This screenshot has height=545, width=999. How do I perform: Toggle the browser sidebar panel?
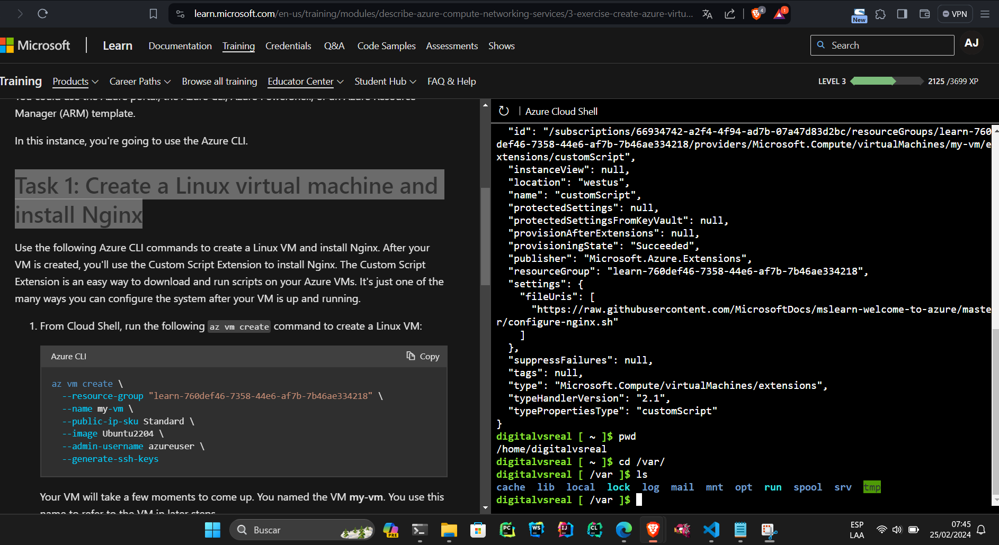pos(902,14)
